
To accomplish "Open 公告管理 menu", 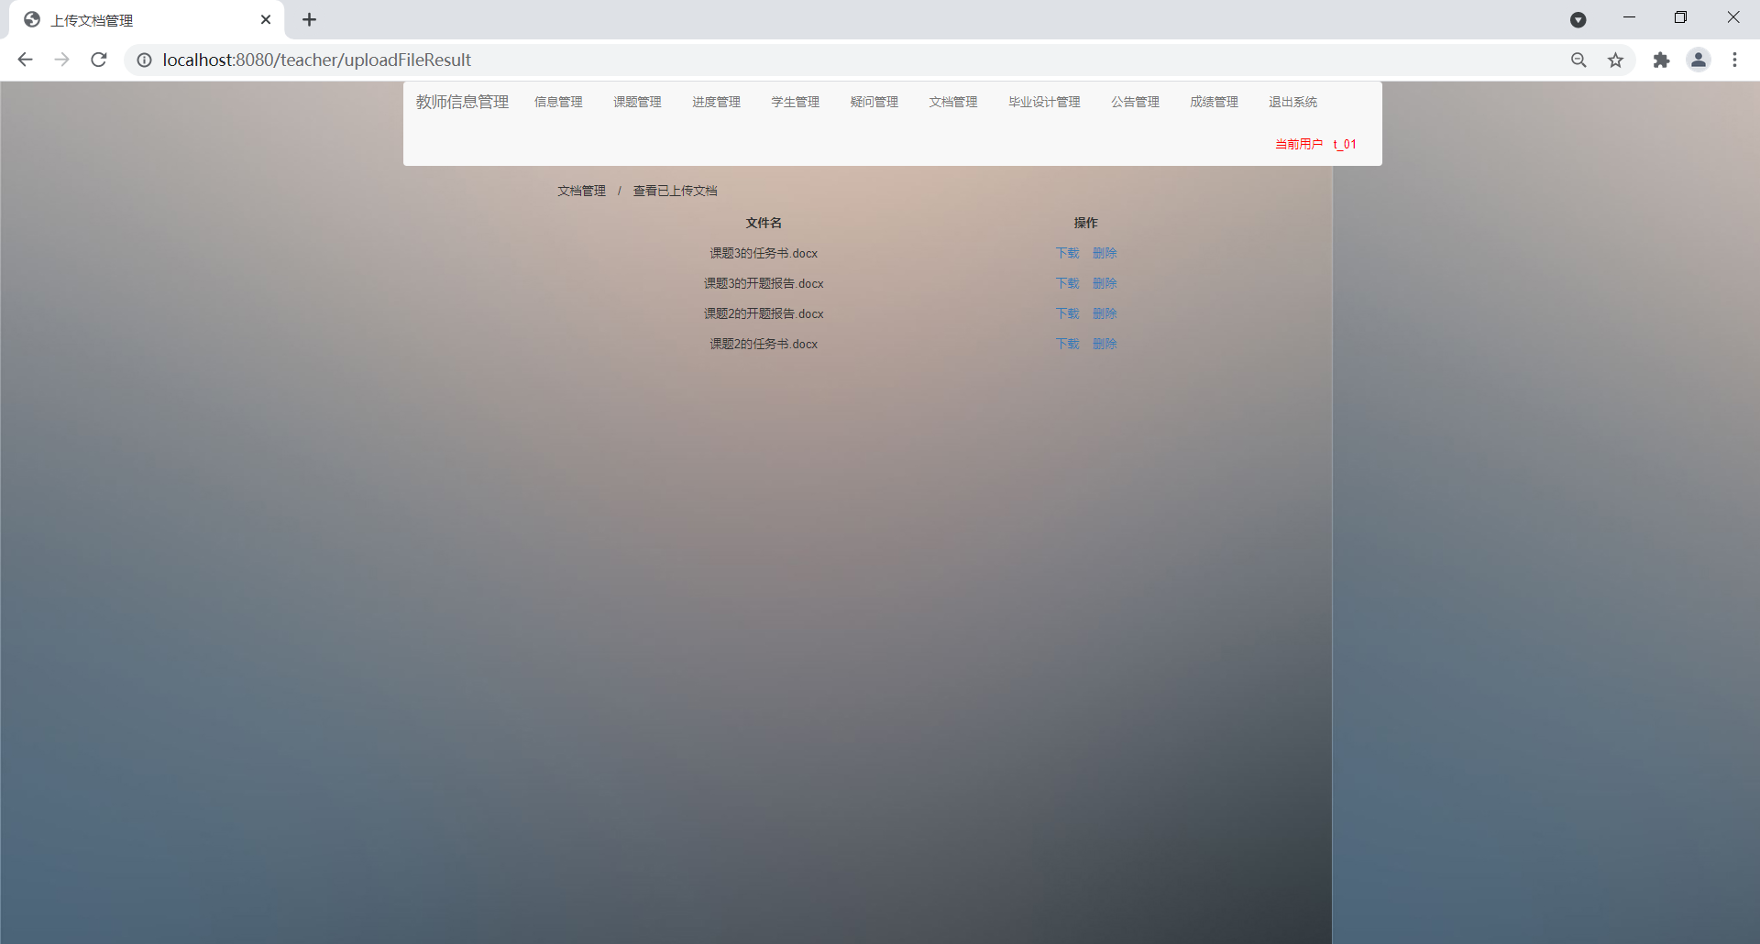I will pos(1135,102).
